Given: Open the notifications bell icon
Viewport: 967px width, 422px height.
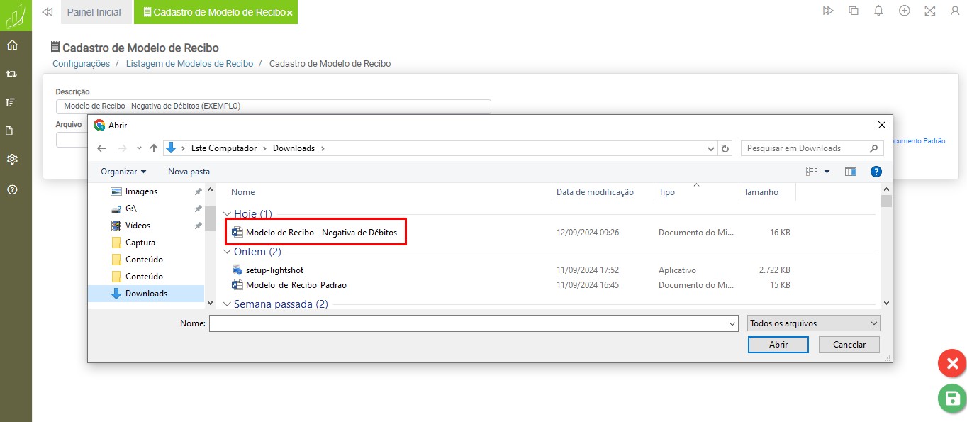Looking at the screenshot, I should [879, 11].
